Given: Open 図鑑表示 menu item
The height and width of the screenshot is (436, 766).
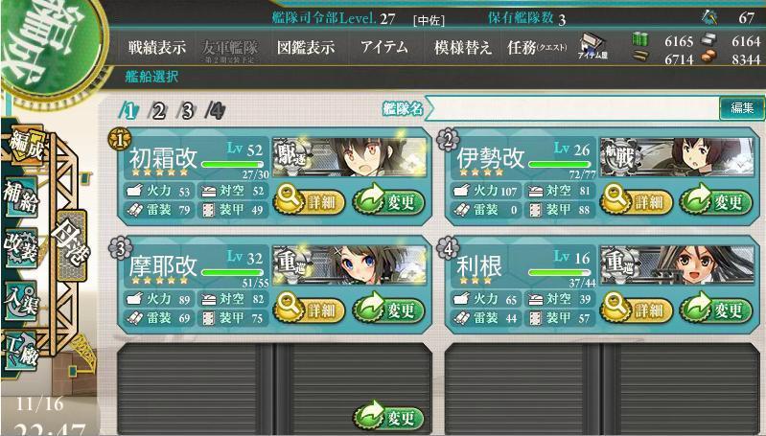Looking at the screenshot, I should point(306,47).
